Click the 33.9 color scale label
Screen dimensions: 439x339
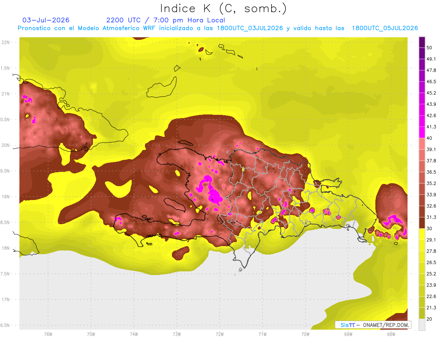tap(431, 195)
